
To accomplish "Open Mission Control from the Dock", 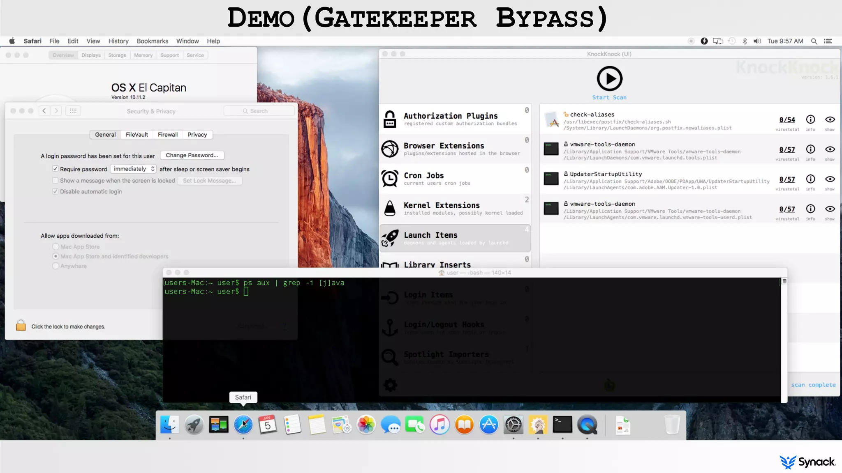I will coord(219,425).
